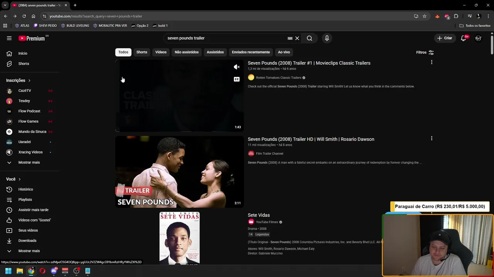Start voice search with microphone
This screenshot has height=277, width=494.
(x=327, y=38)
